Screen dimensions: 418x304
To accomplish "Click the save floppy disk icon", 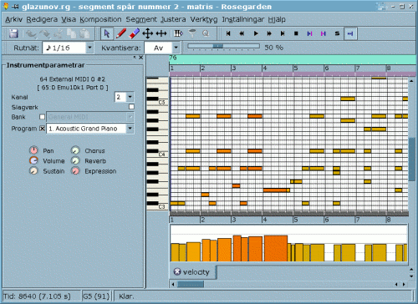I will pos(13,33).
